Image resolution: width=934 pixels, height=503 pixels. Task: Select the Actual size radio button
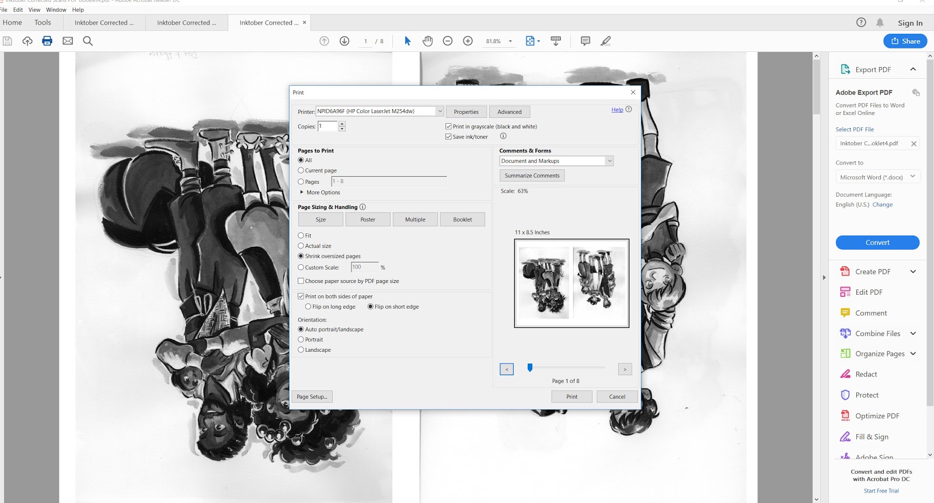point(301,246)
